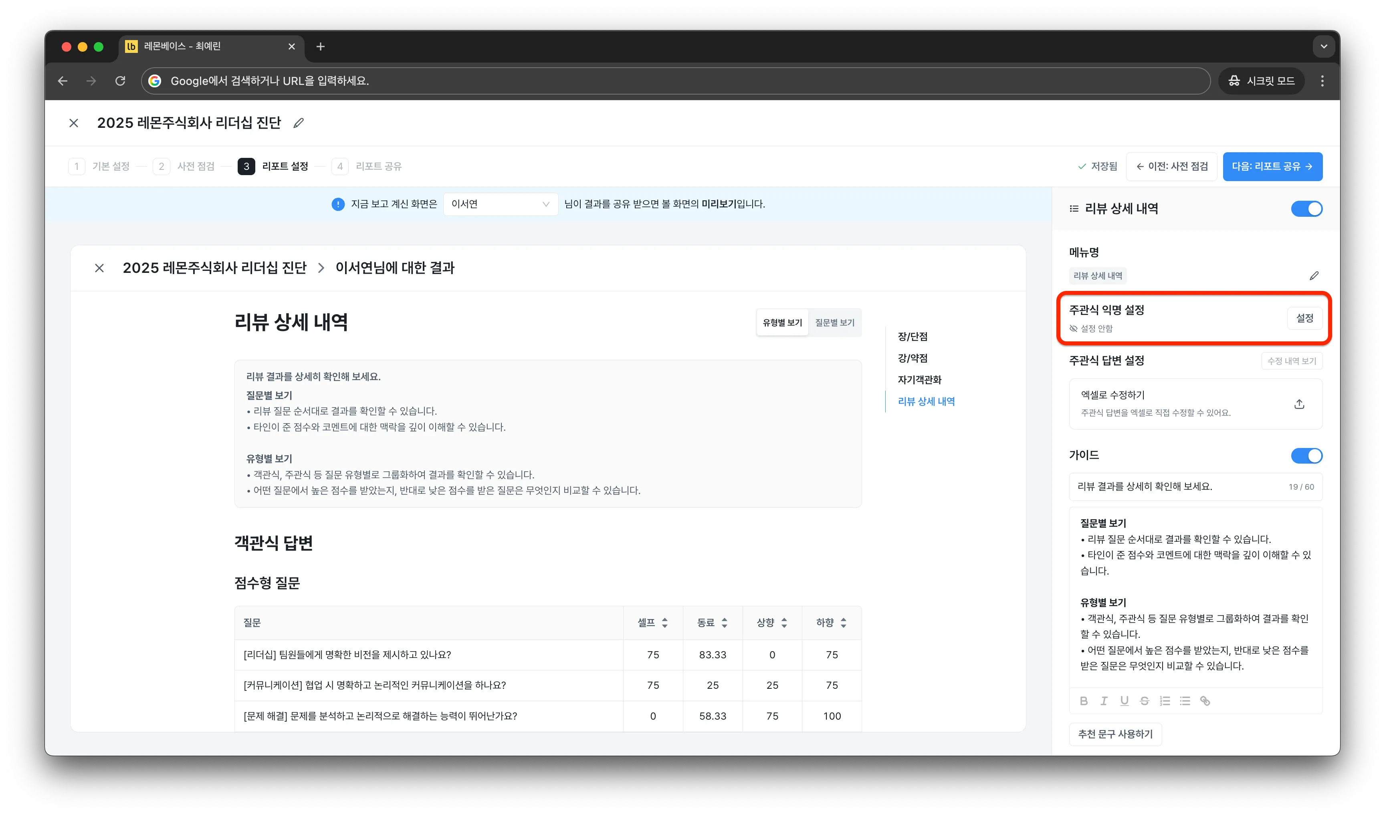Open the 이서연 preview person dropdown
1385x815 pixels.
(x=500, y=204)
